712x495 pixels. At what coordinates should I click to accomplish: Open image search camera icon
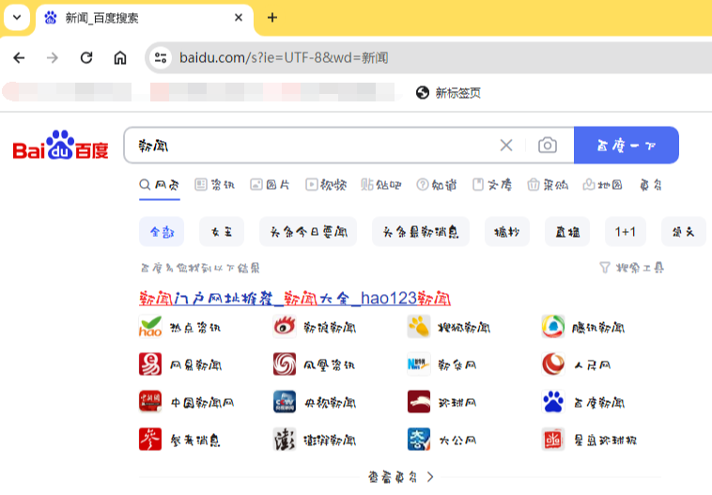coord(548,146)
